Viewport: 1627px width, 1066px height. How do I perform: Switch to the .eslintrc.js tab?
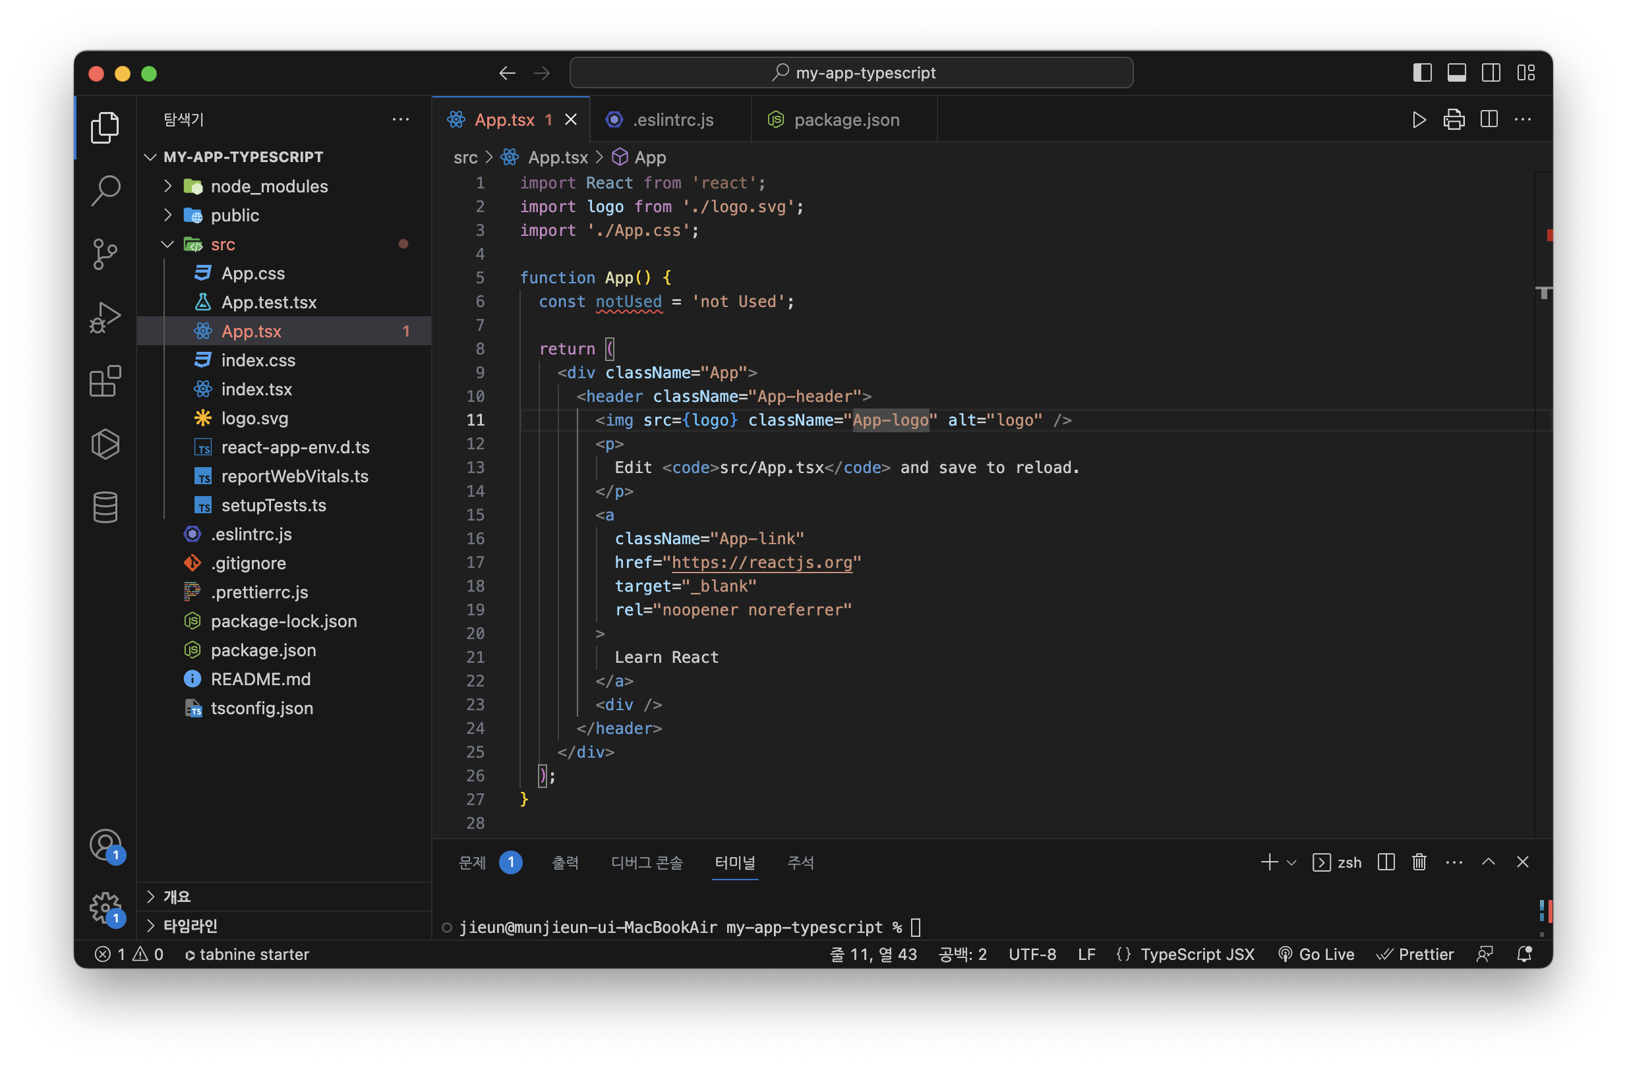(x=672, y=120)
